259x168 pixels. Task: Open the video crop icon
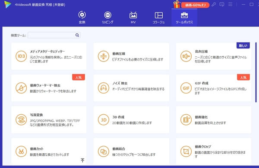click(x=186, y=151)
